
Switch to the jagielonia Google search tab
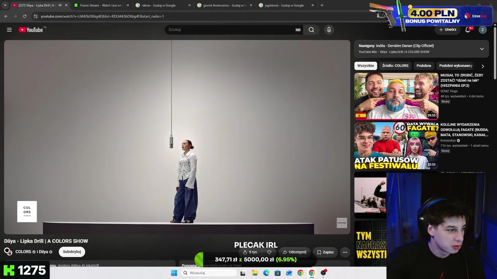coord(287,5)
